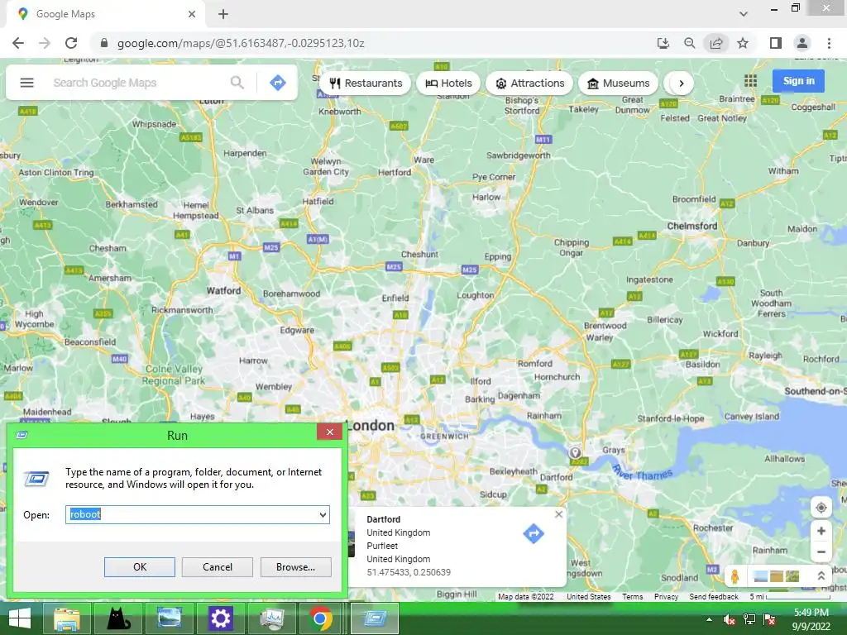Open the Chrome tab search dropdown
This screenshot has height=635, width=847.
744,14
